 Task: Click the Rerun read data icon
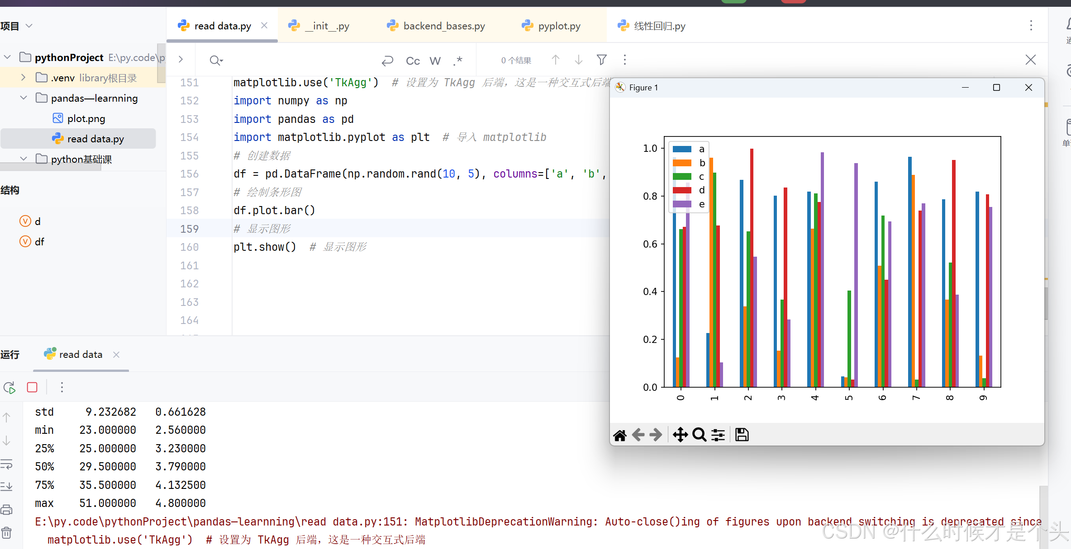click(10, 387)
